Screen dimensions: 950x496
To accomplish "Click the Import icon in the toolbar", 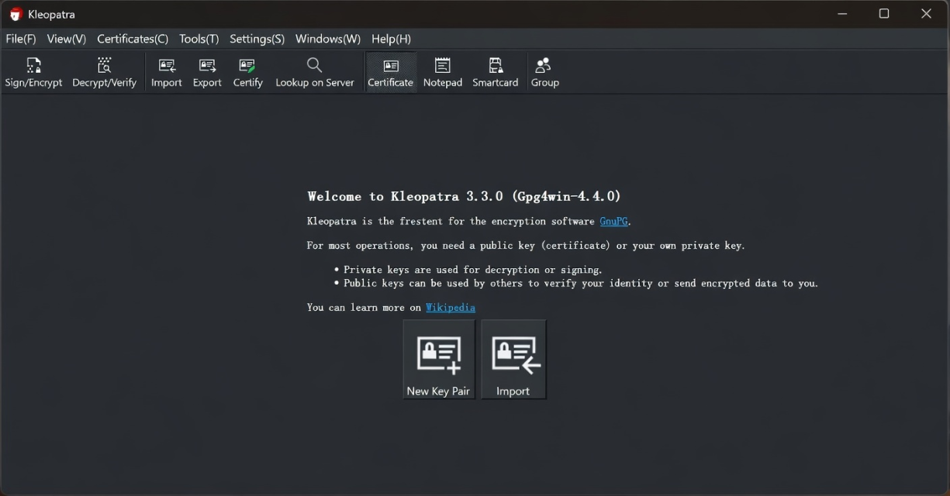I will point(166,73).
